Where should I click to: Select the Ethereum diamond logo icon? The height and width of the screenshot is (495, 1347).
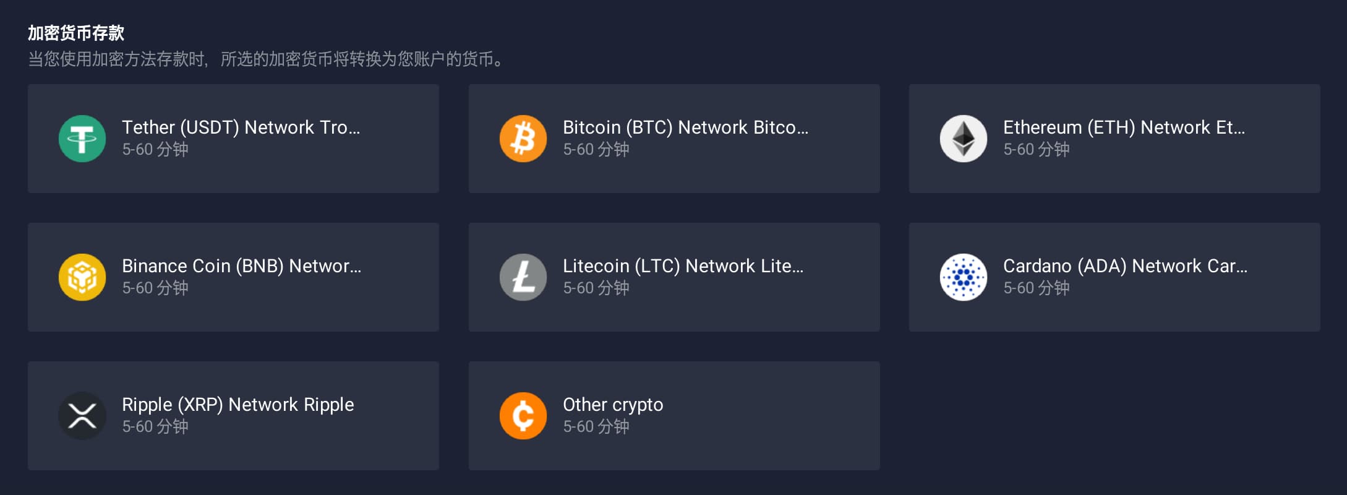click(964, 139)
